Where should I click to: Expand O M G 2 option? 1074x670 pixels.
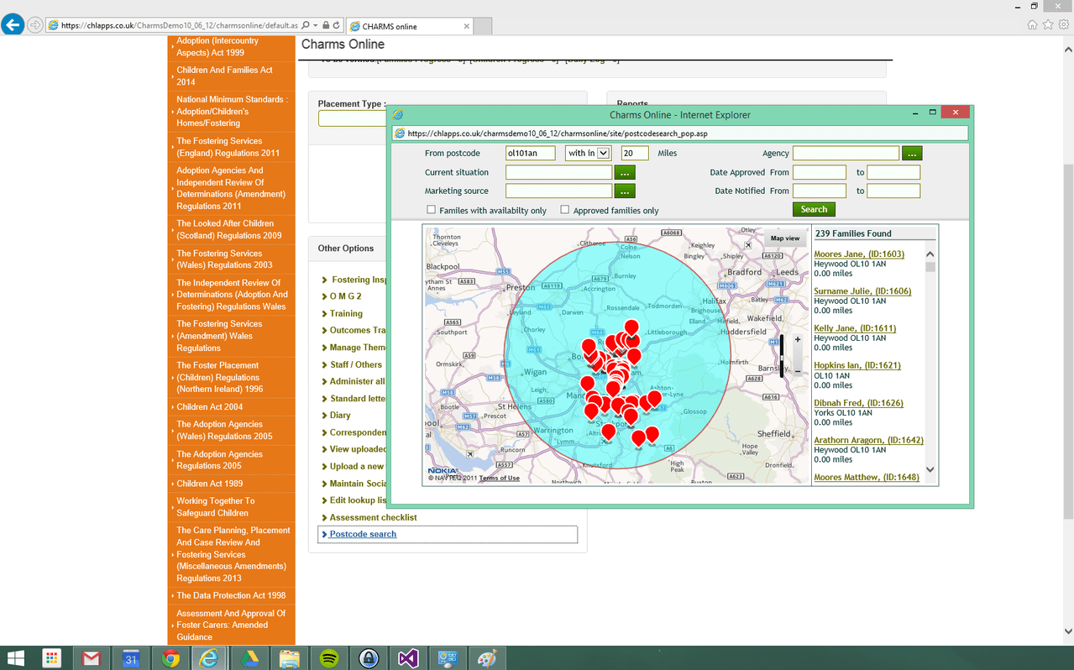345,296
